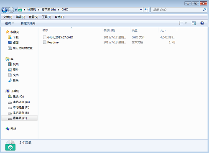Open the 查看(V) menu
The image size is (209, 153).
coord(33,17)
